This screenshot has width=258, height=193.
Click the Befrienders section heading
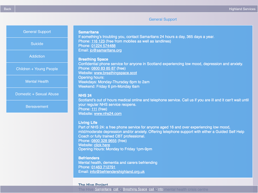89,158
